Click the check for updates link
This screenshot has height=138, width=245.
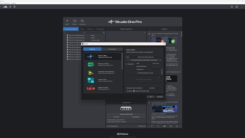point(112,126)
